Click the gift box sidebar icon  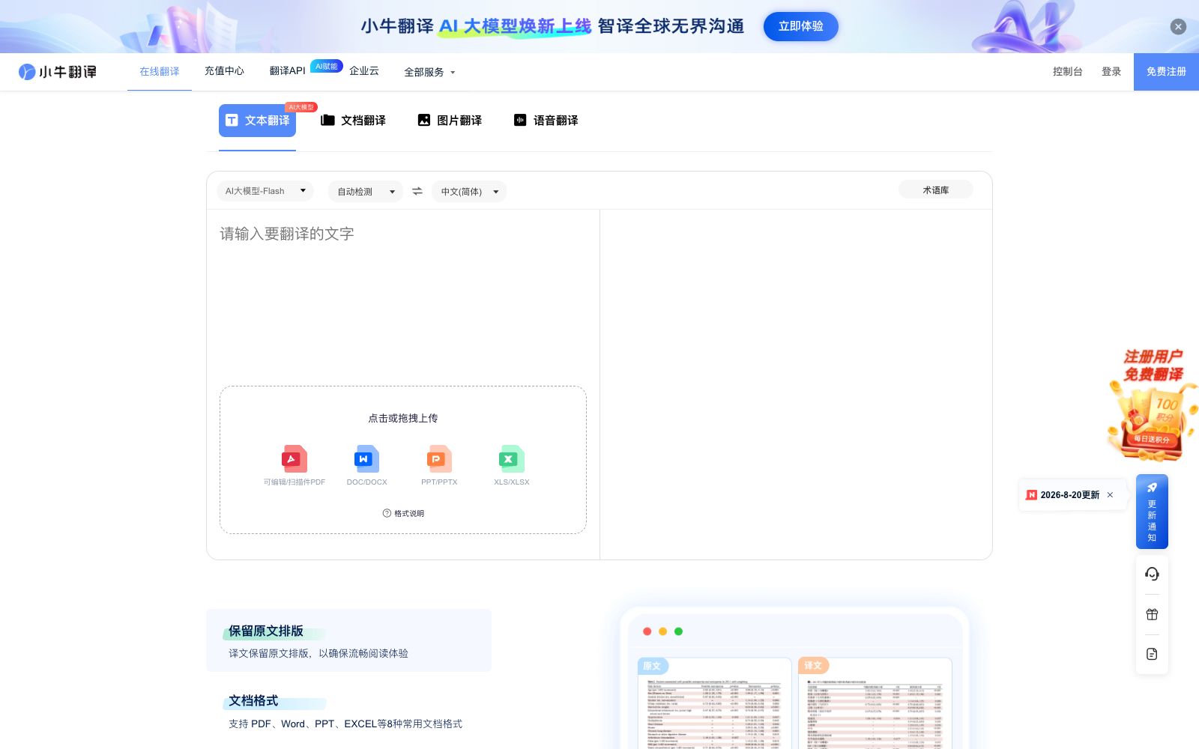point(1152,615)
